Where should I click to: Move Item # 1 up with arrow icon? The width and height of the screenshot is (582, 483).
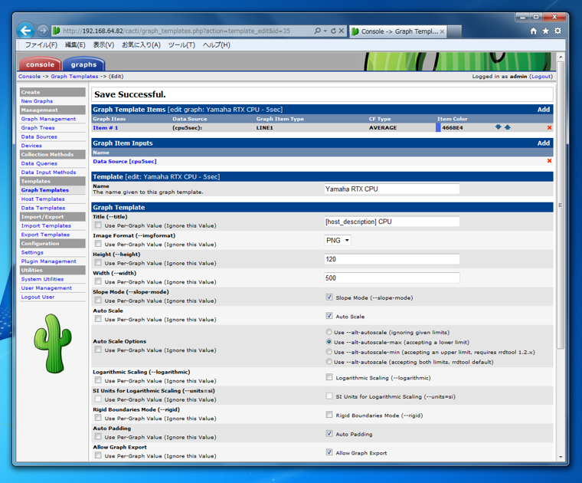click(508, 127)
